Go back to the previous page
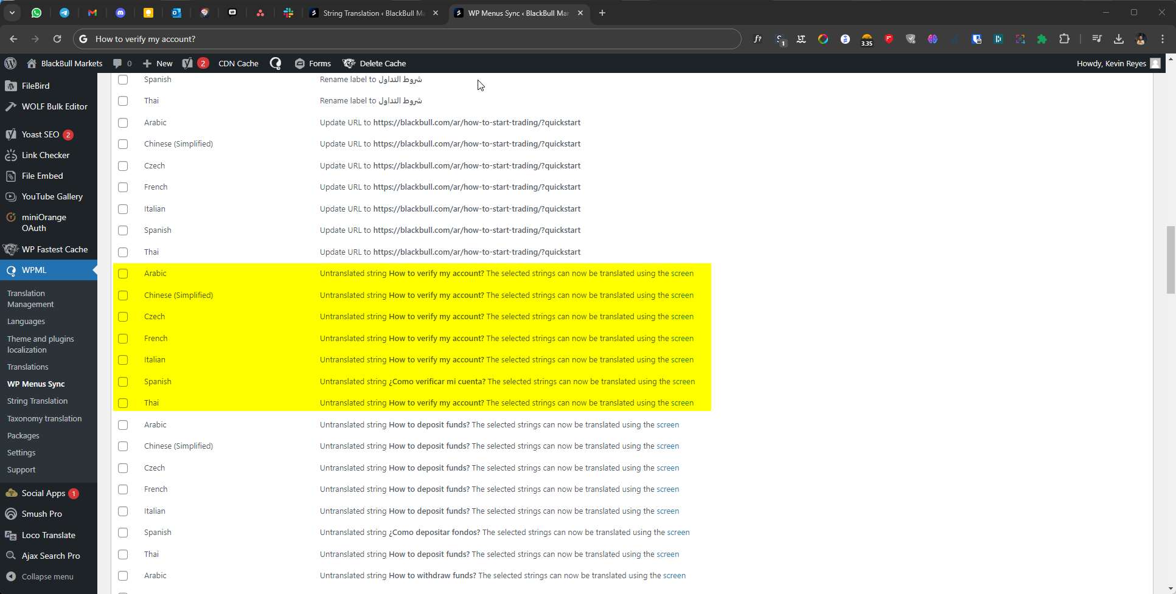The width and height of the screenshot is (1176, 594). point(13,39)
